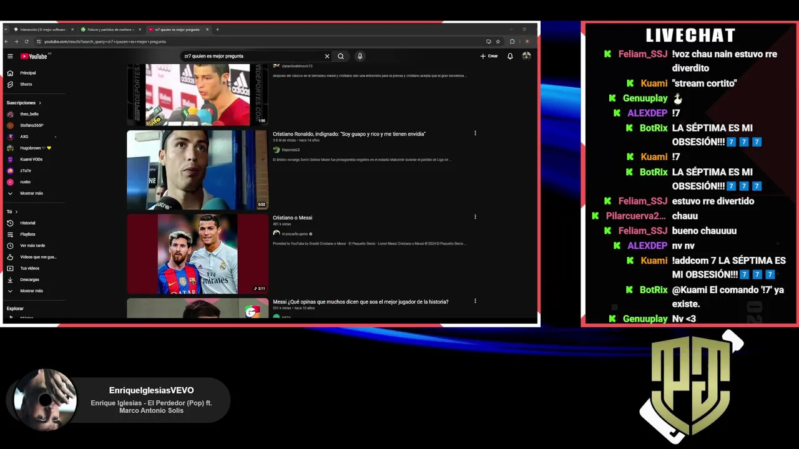Viewport: 799px width, 449px height.
Task: Click the browser address bar URL
Action: click(x=105, y=42)
